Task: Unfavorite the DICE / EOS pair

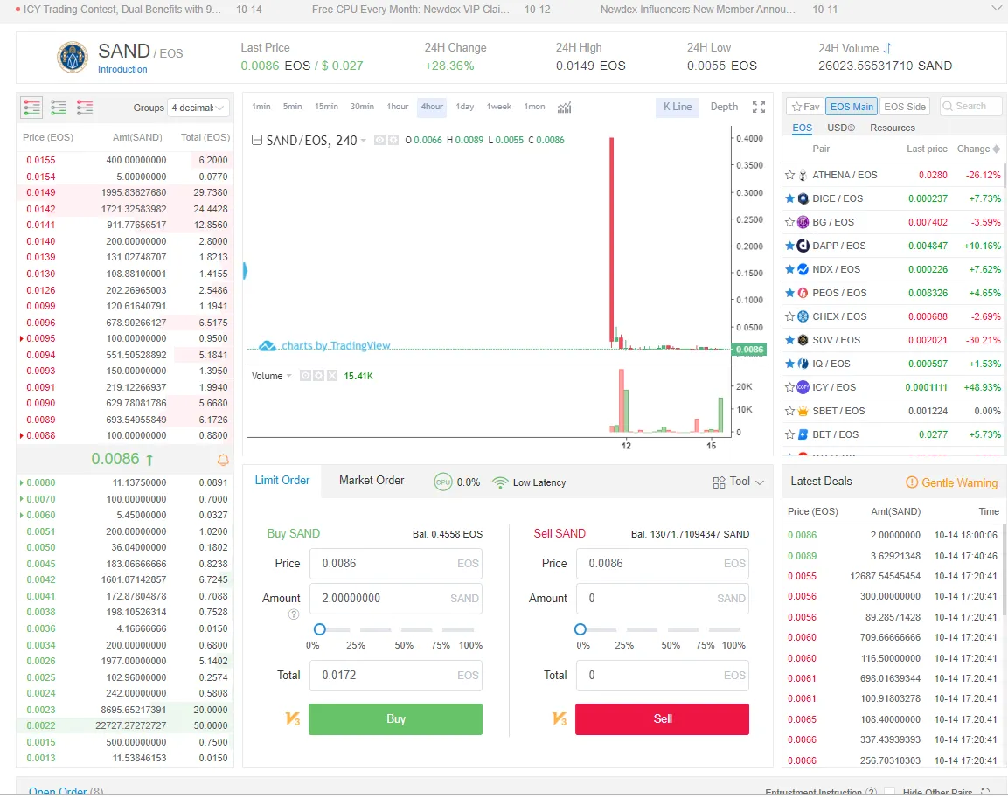Action: point(790,198)
